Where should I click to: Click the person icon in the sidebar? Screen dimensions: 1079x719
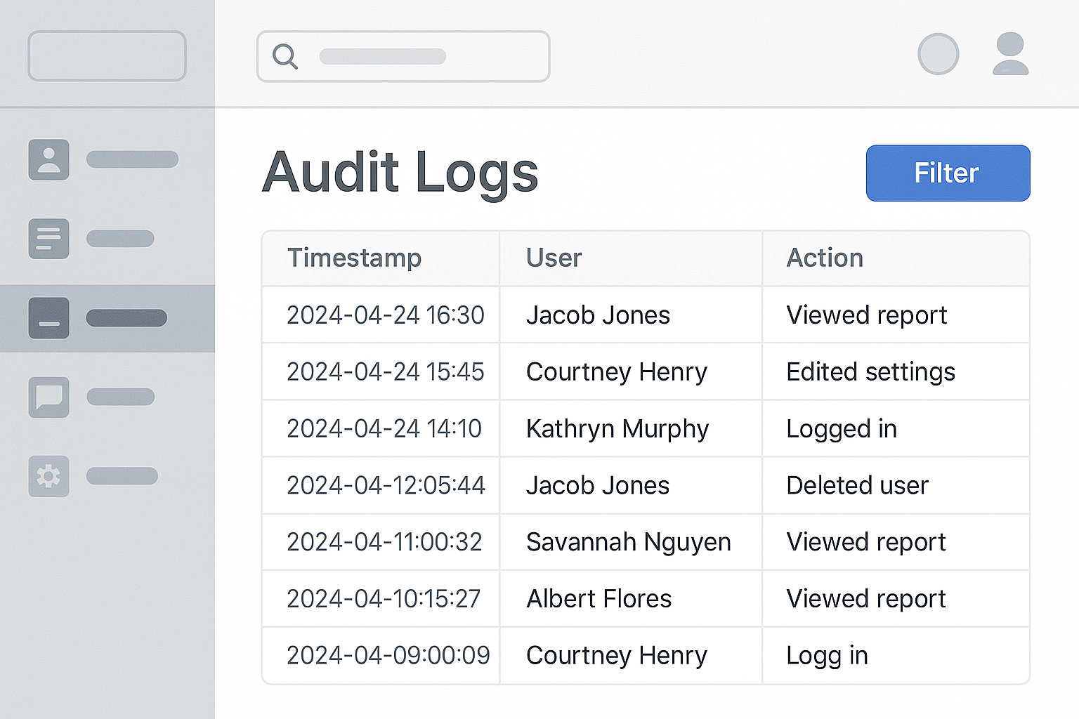[x=48, y=159]
